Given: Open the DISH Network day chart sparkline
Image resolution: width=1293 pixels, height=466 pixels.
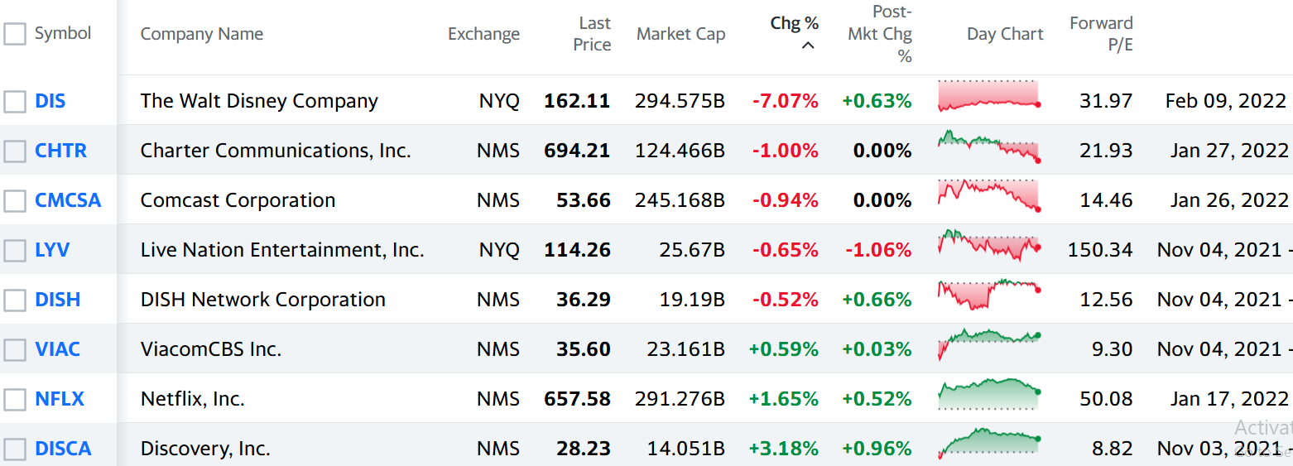Looking at the screenshot, I should pyautogui.click(x=989, y=295).
